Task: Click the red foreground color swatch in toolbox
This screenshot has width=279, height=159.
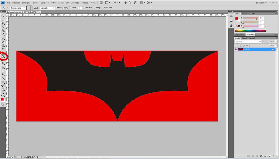Action: [2, 99]
